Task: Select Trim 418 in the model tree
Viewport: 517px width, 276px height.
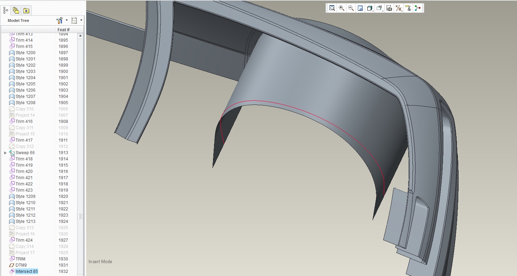Action: (x=24, y=159)
